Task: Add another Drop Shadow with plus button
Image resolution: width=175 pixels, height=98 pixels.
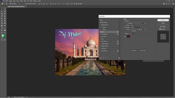Action: pos(118,51)
